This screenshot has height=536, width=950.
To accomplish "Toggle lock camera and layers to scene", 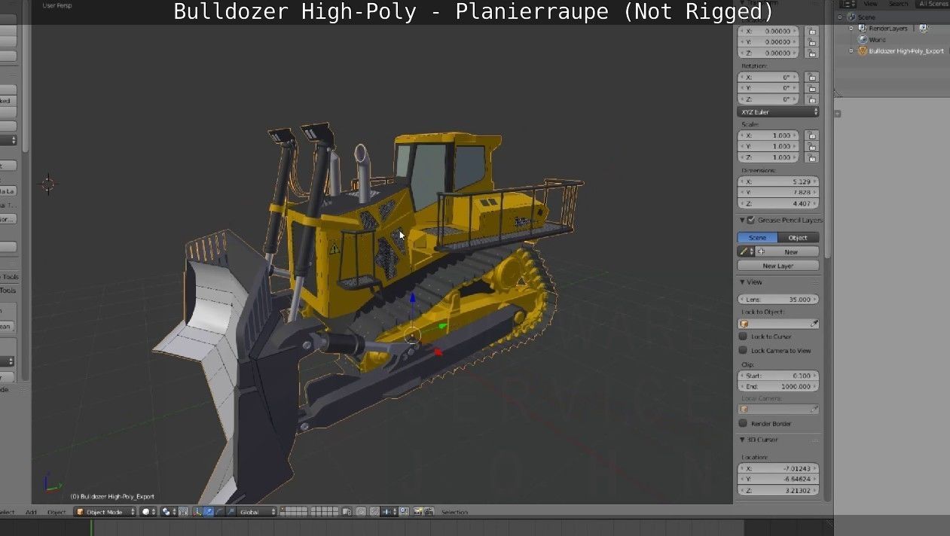I will click(347, 512).
